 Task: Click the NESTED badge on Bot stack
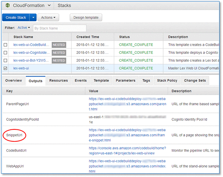(59, 61)
